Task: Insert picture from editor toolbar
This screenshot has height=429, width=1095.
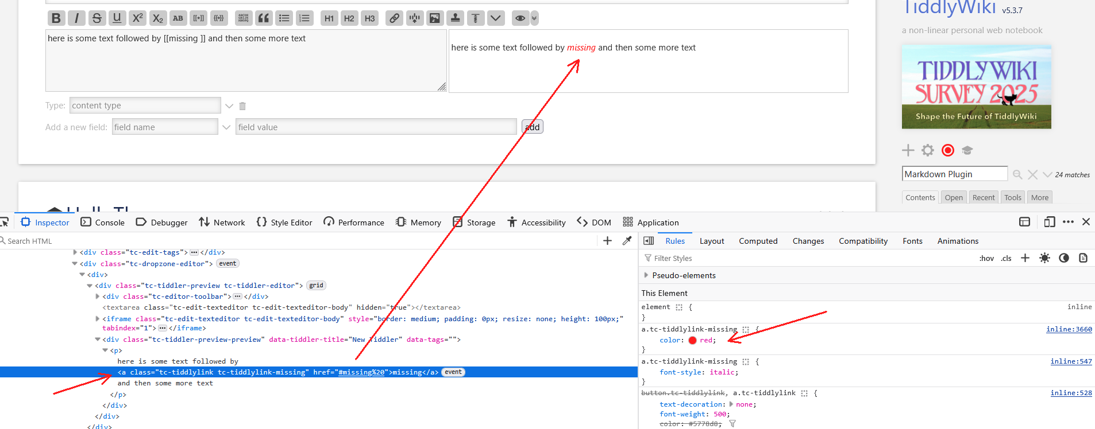Action: [435, 18]
